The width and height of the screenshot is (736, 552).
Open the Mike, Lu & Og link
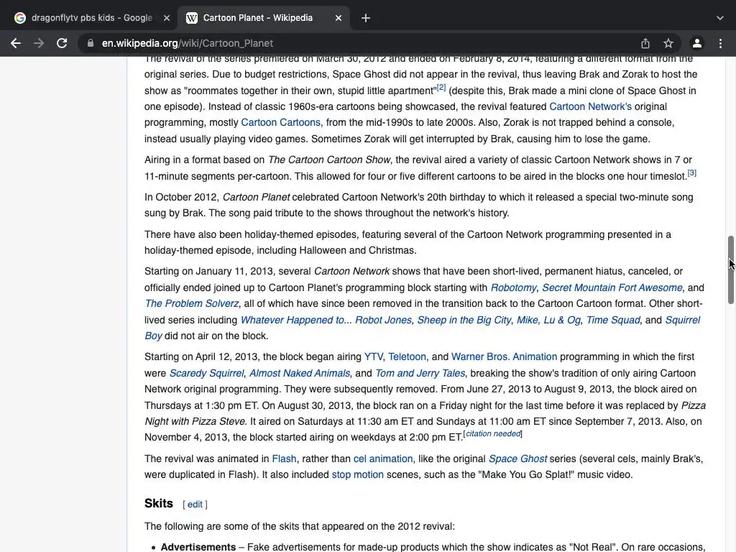pos(548,320)
